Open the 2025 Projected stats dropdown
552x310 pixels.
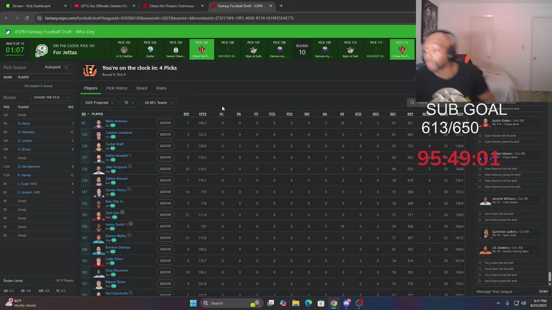[x=99, y=102]
